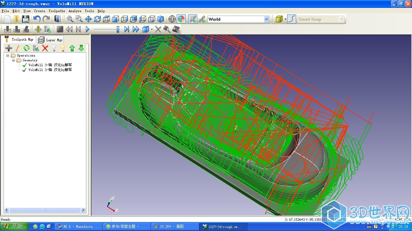Fast forward the simulation
Viewport: 412px width, 231px height.
coord(136,29)
